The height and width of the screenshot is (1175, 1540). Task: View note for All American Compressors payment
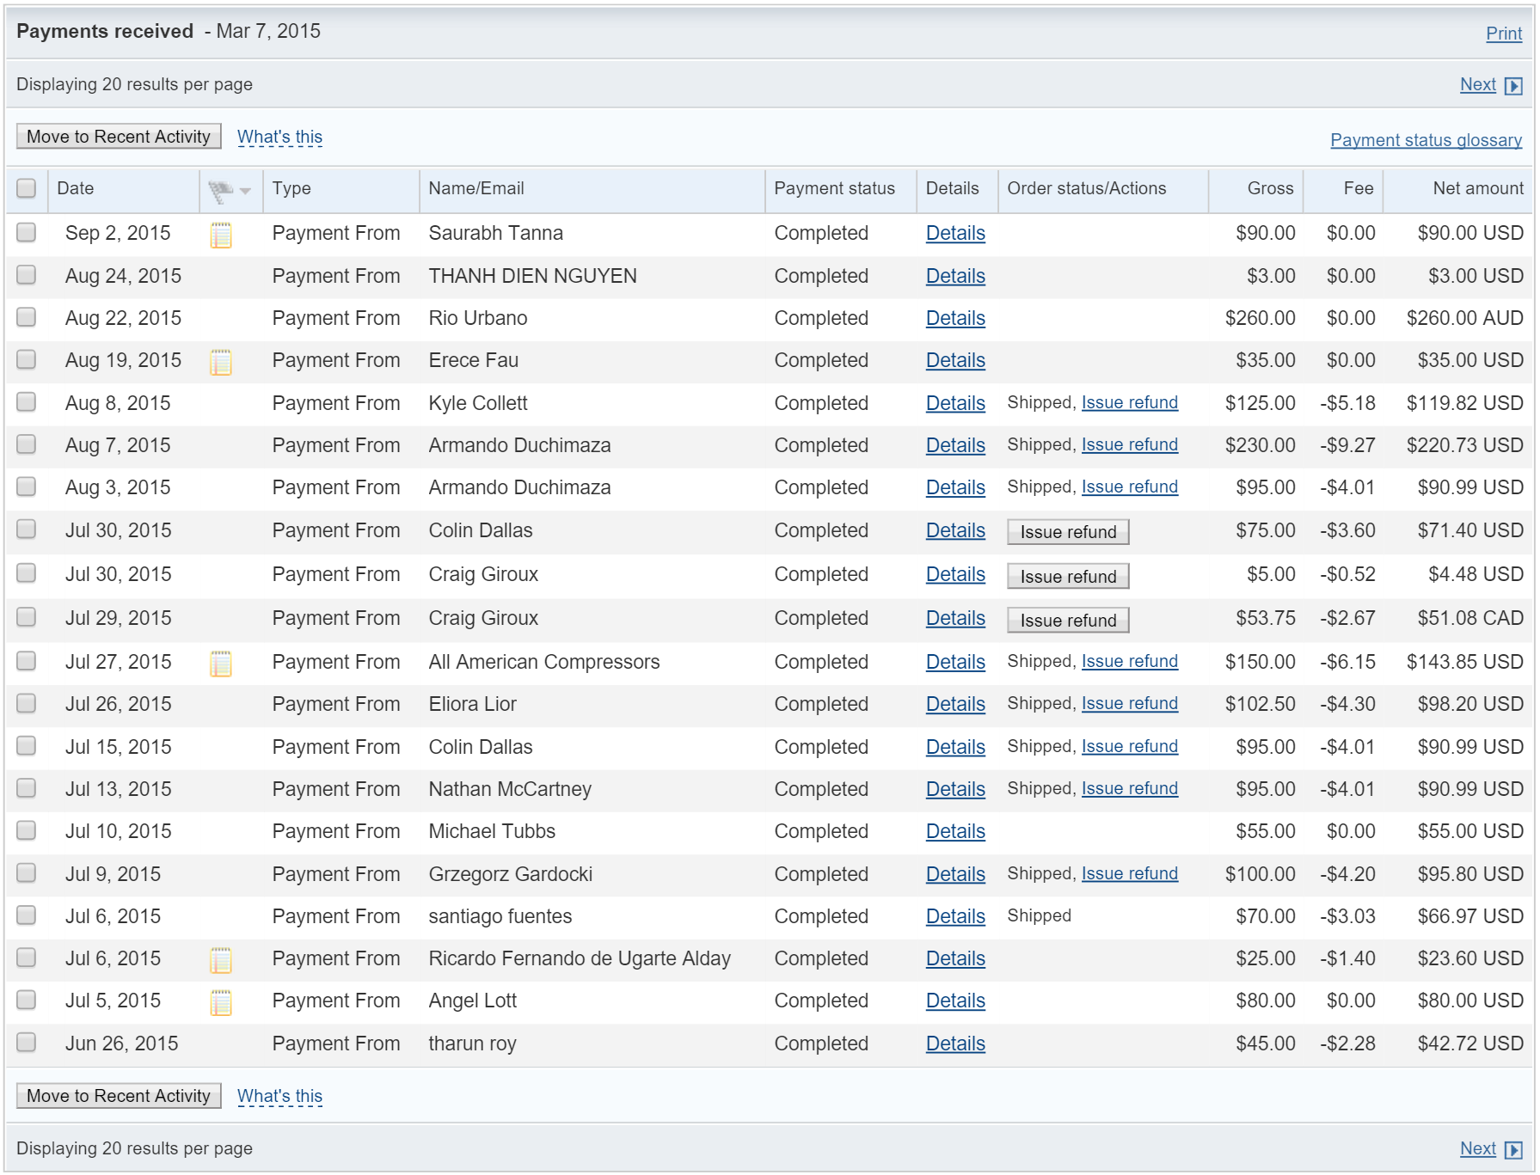[221, 664]
